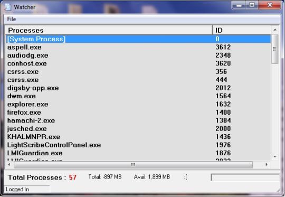The image size is (285, 197).
Task: Click the vertical scrollbar down arrow
Action: tap(275, 157)
